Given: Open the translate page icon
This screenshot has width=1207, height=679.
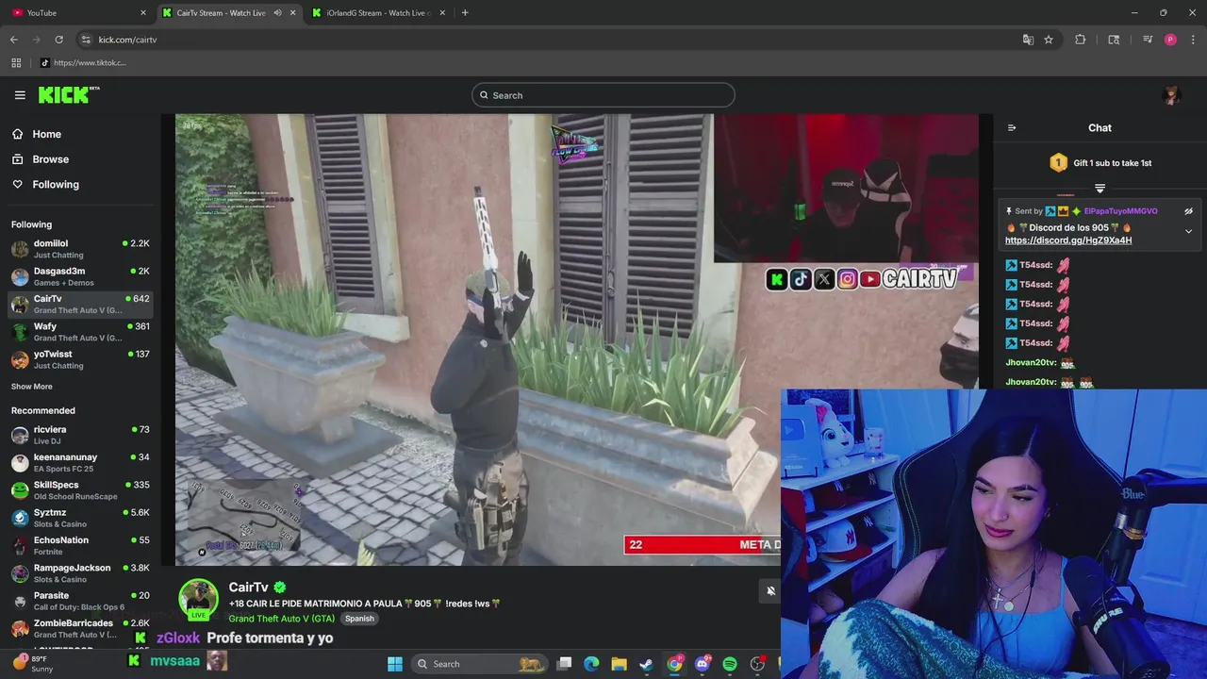Looking at the screenshot, I should [x=1028, y=40].
